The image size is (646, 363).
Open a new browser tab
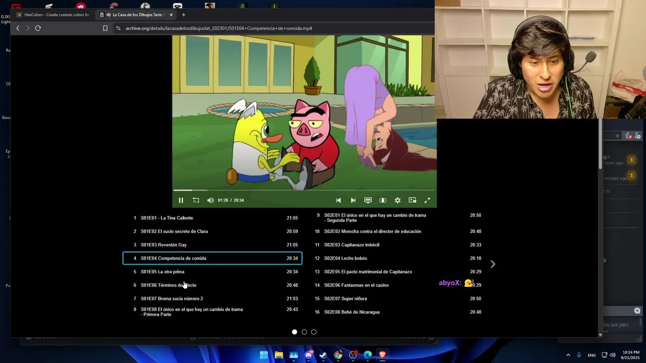pyautogui.click(x=184, y=15)
